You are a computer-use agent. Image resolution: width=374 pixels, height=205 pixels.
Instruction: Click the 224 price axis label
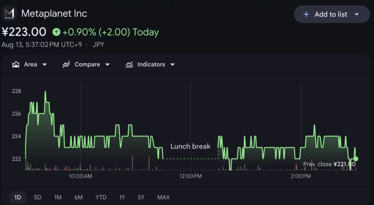tap(16, 136)
